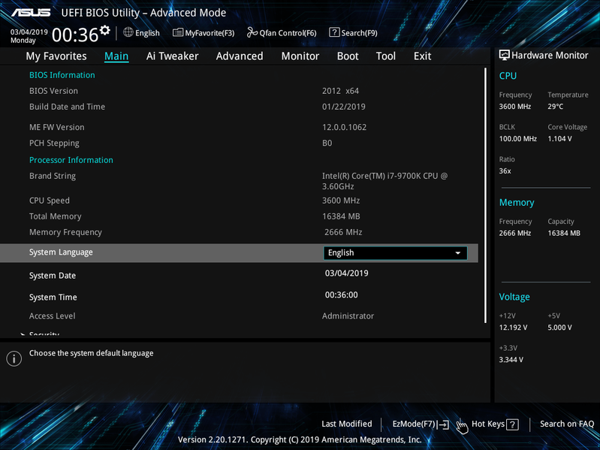Click the 03/04/2019 Monday header date
The width and height of the screenshot is (600, 450).
pos(29,36)
